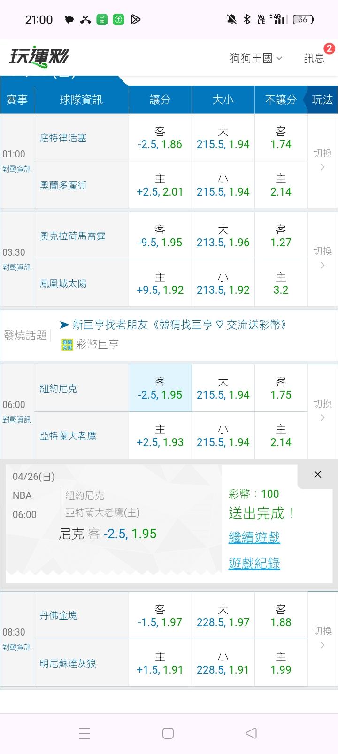Pick 奧蘭多魔術 主 +2.5, 2.01 spread
The image size is (338, 754).
click(160, 185)
